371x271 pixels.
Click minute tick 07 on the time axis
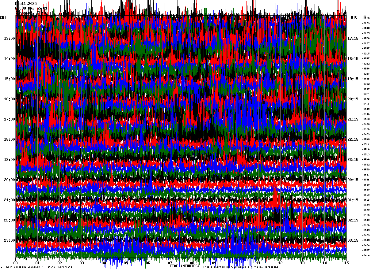point(170,263)
